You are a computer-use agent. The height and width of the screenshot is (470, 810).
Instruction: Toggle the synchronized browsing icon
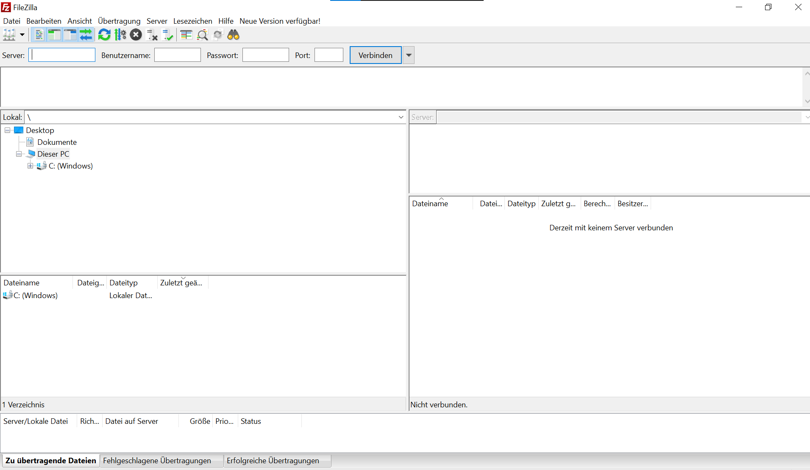click(x=218, y=35)
